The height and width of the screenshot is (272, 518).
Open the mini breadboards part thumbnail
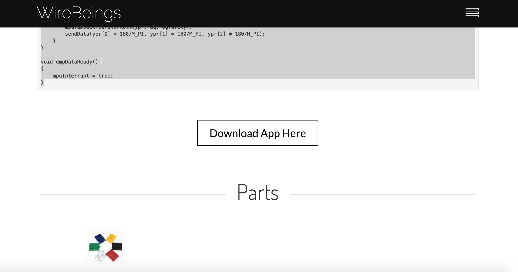tap(106, 247)
